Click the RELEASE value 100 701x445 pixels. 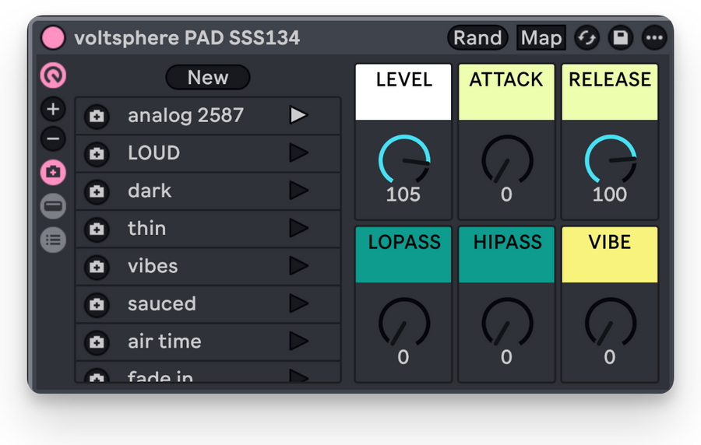click(610, 194)
